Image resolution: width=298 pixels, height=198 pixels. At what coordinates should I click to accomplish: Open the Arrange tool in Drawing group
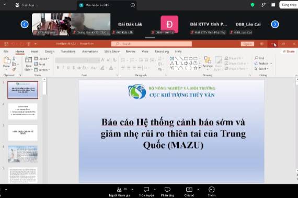click(x=208, y=63)
